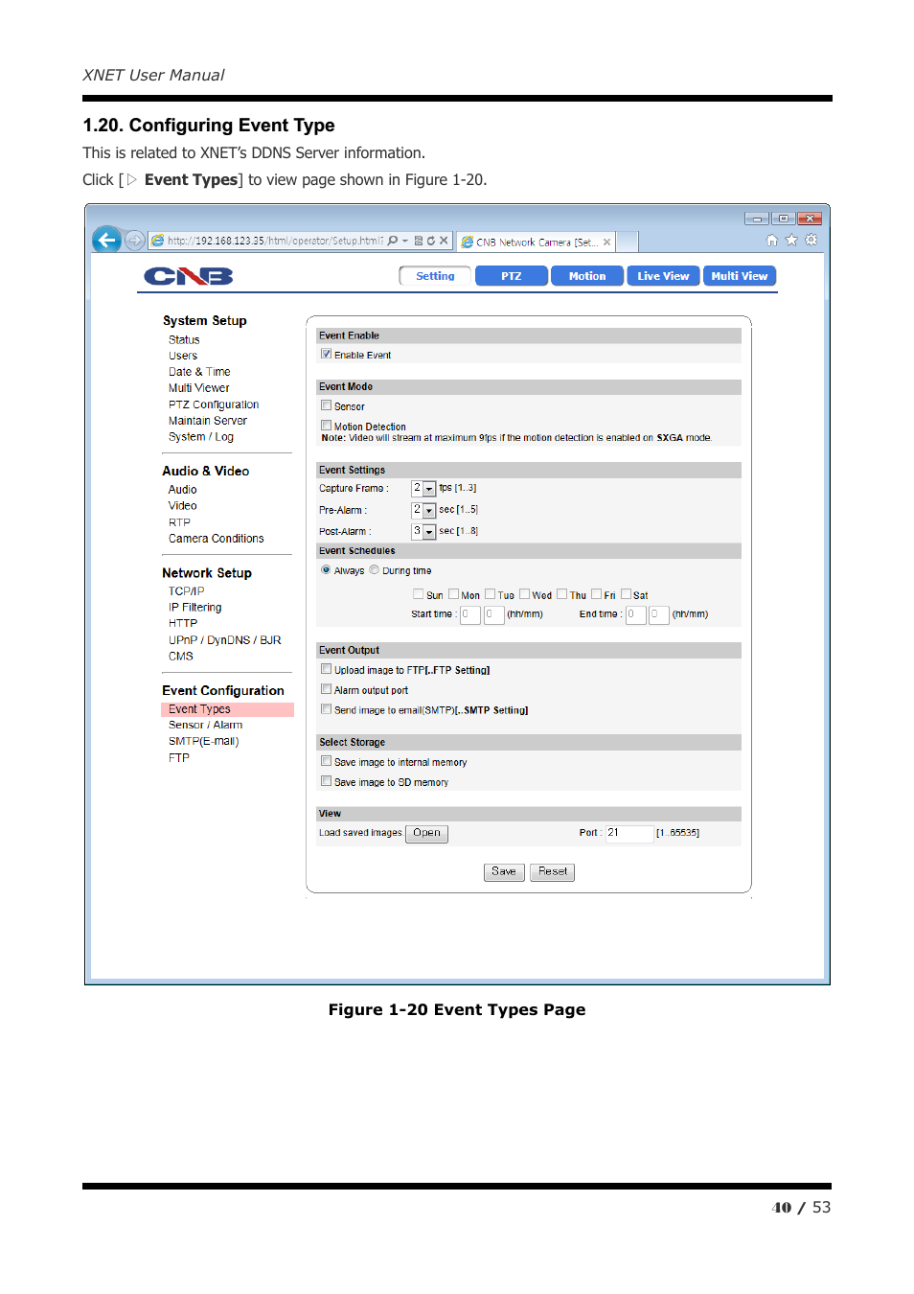Go to the Live View tab
Viewport: 914px width, 1294px height.
coord(663,276)
